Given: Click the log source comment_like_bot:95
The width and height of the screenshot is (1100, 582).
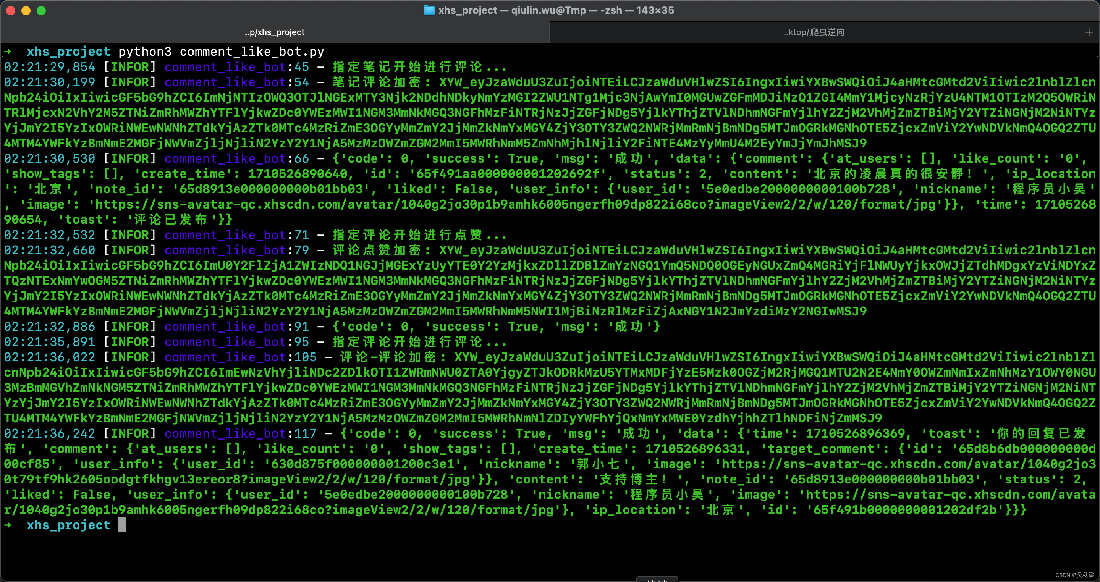Looking at the screenshot, I should [236, 342].
